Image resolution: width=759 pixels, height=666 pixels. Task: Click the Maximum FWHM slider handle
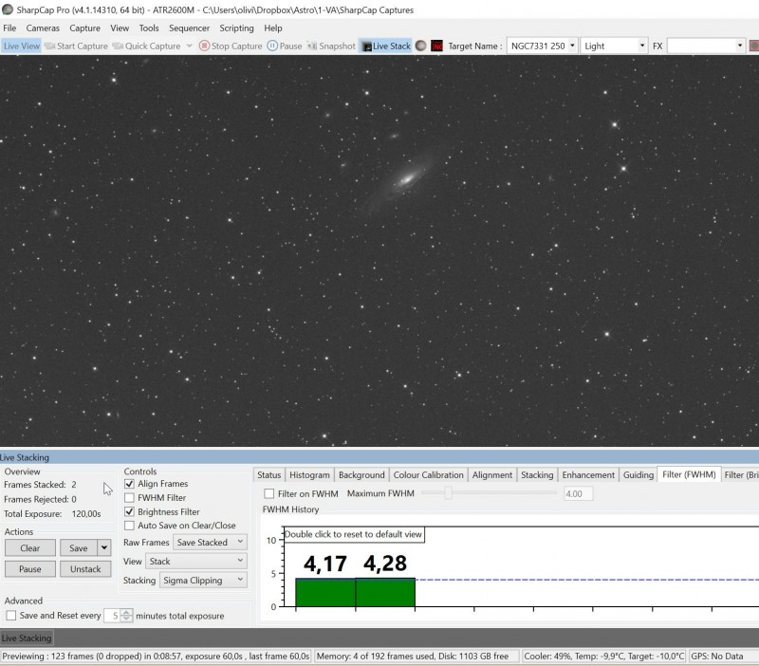(448, 493)
